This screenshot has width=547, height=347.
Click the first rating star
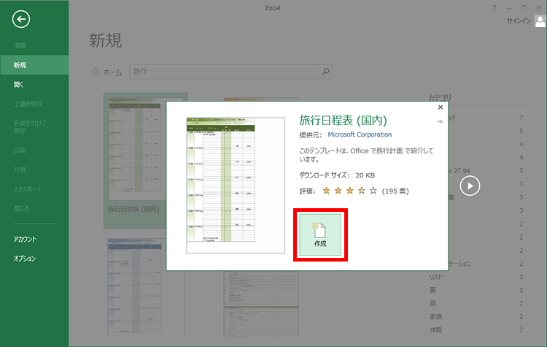click(326, 191)
